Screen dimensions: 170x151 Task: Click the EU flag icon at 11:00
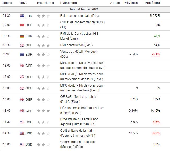[22, 54]
